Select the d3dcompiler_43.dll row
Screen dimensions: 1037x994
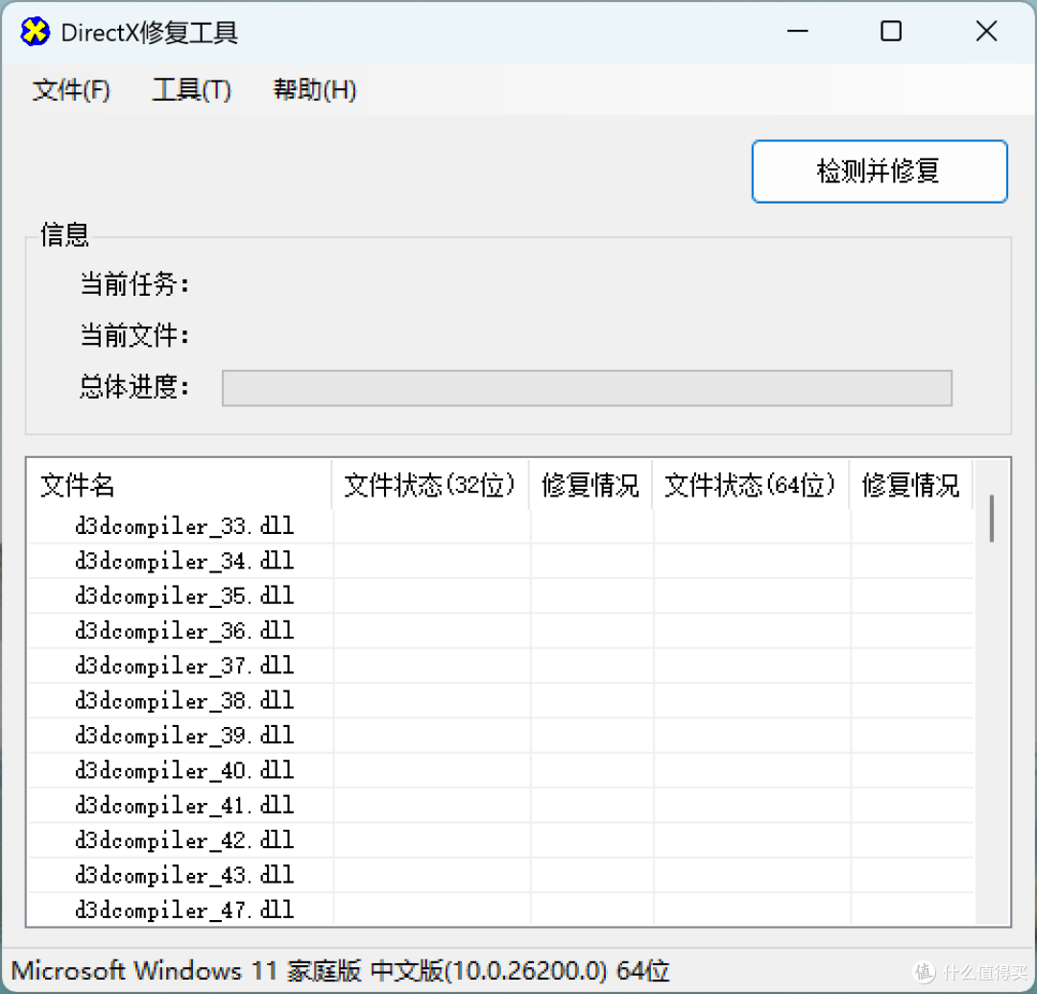[x=500, y=876]
